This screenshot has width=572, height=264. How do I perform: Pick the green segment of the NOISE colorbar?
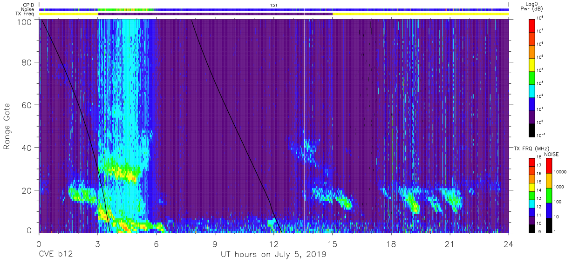[550, 195]
